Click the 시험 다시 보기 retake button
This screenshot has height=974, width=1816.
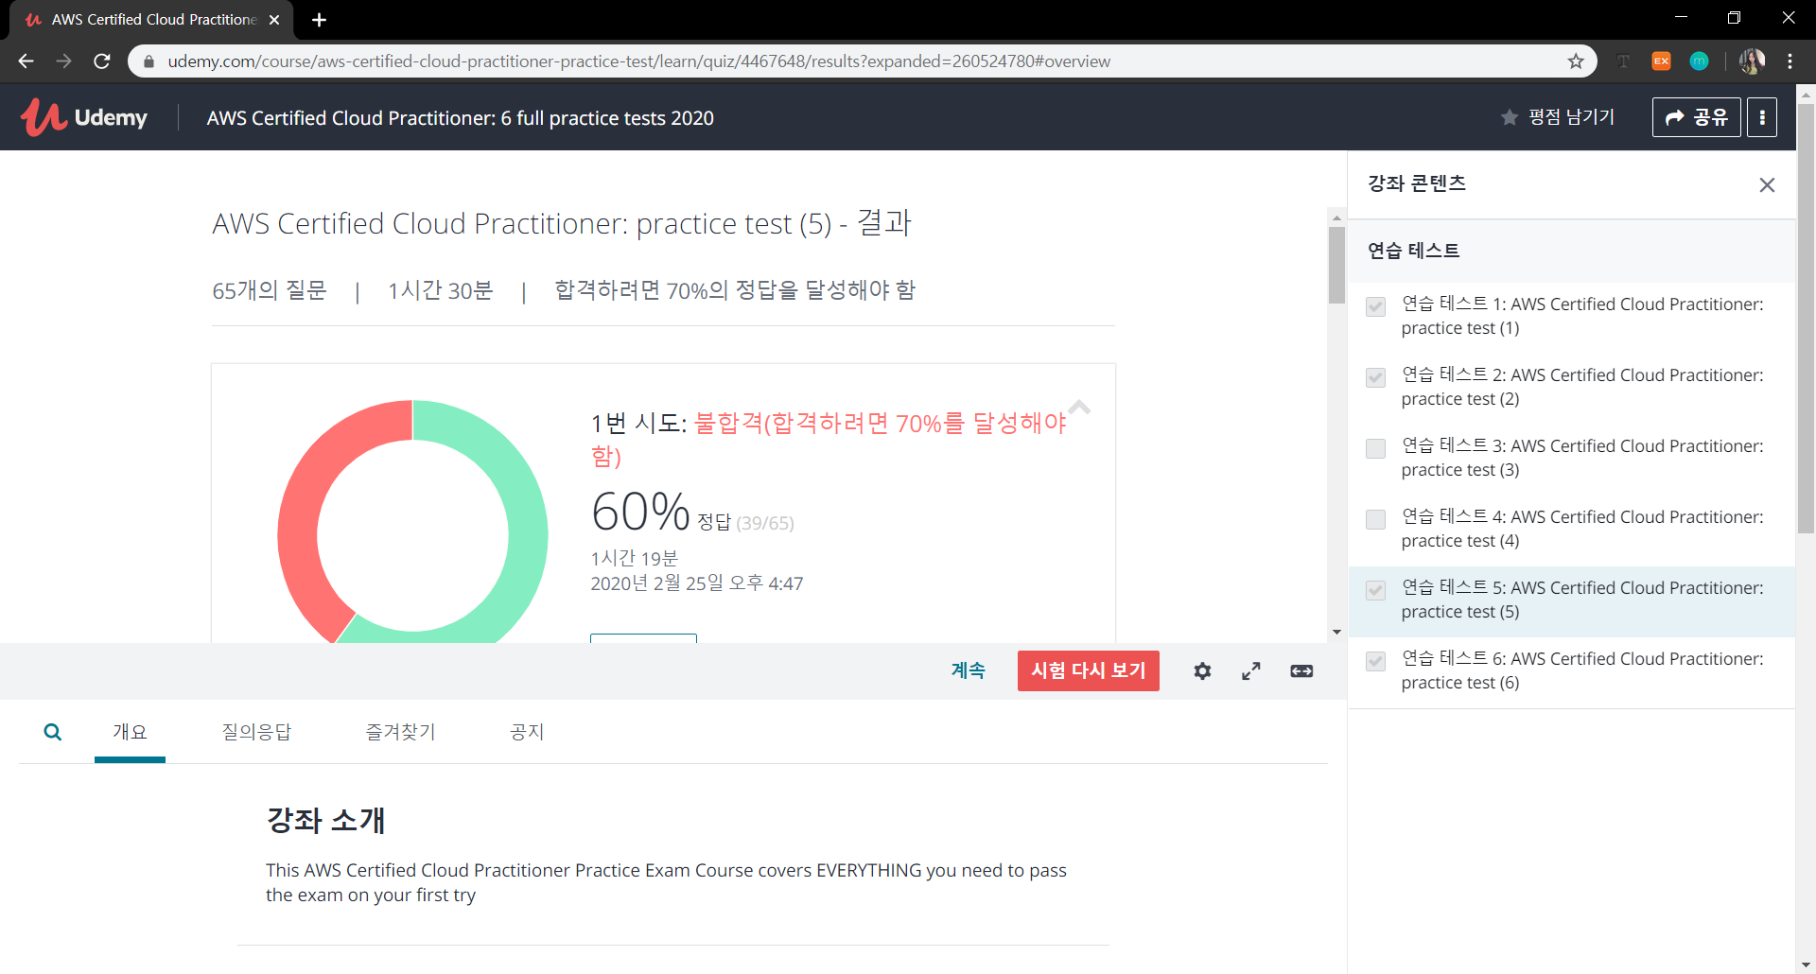coord(1088,670)
